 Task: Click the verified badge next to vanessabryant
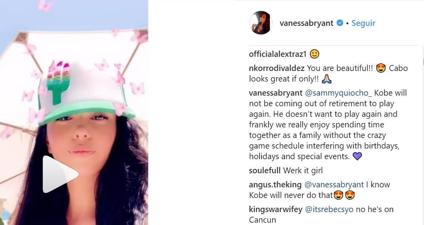tap(340, 23)
